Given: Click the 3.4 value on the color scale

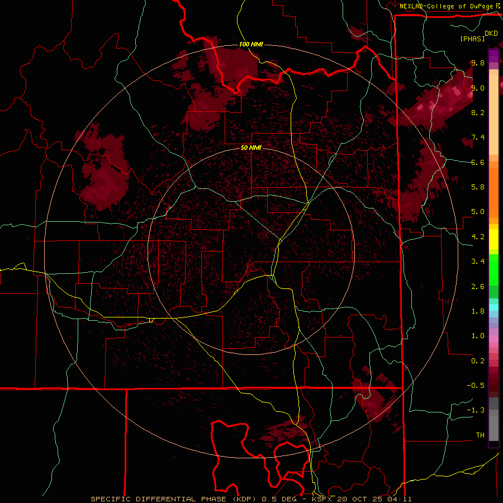Looking at the screenshot, I should [x=478, y=262].
